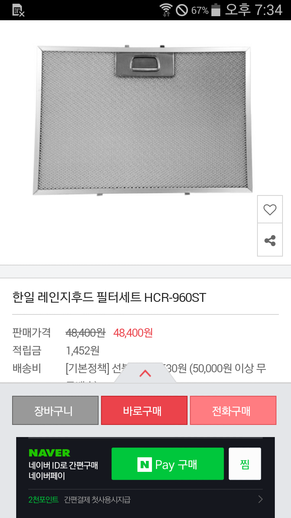This screenshot has height=518, width=291.
Task: Tap the 찜 wishlist button
Action: [245, 464]
